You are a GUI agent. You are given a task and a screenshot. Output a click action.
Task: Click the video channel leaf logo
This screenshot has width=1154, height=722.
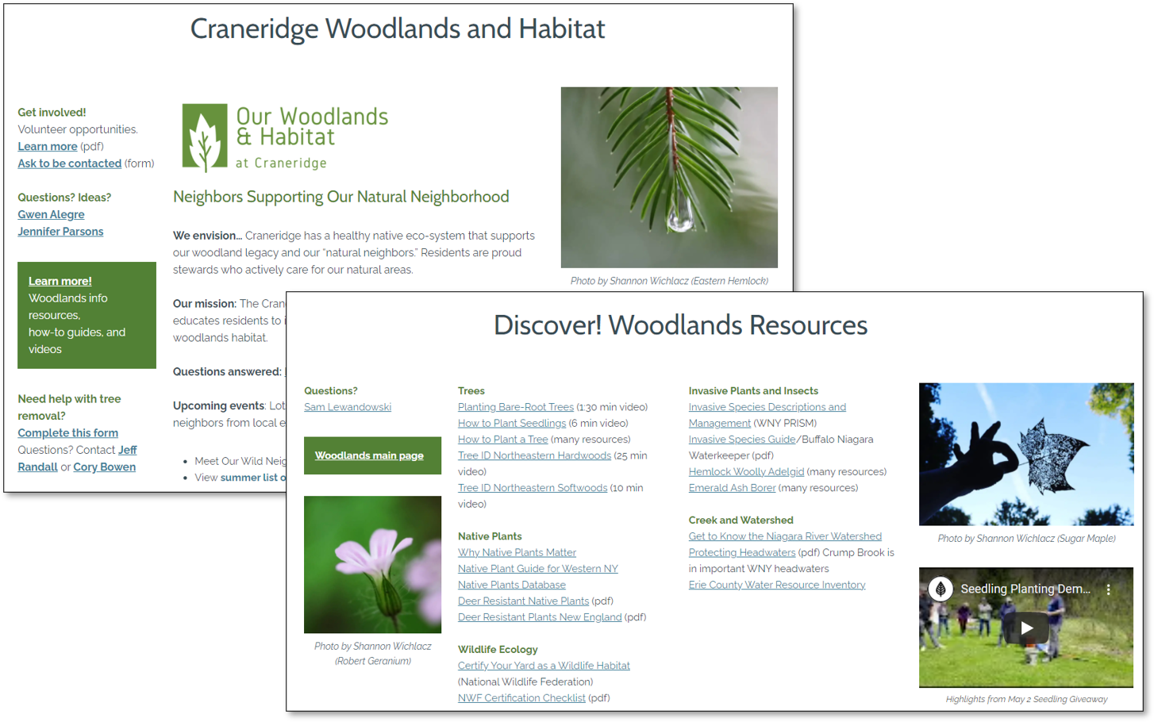(941, 589)
